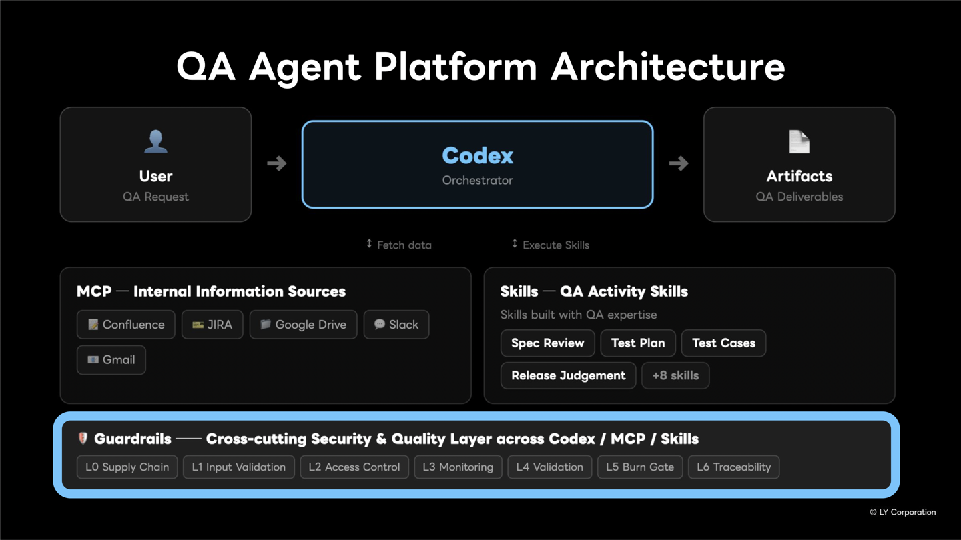Click the JIRA chip icon
Screen dimensions: 961x540
tap(198, 325)
